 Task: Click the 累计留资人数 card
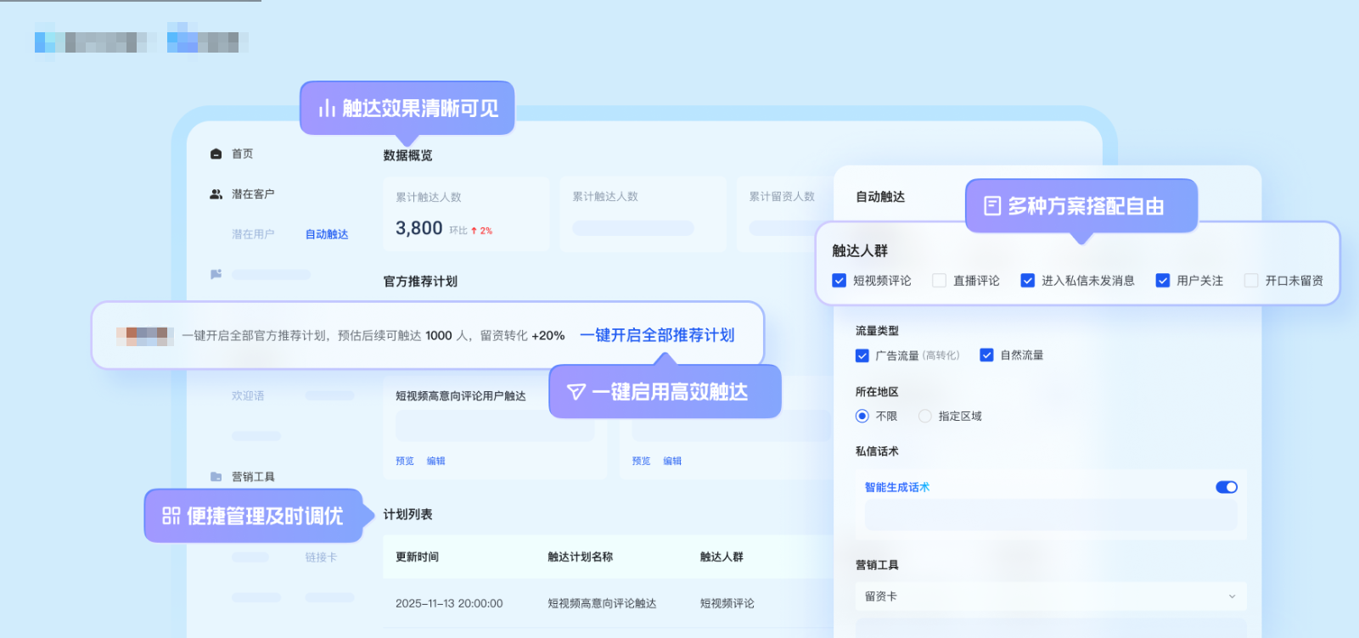[785, 215]
